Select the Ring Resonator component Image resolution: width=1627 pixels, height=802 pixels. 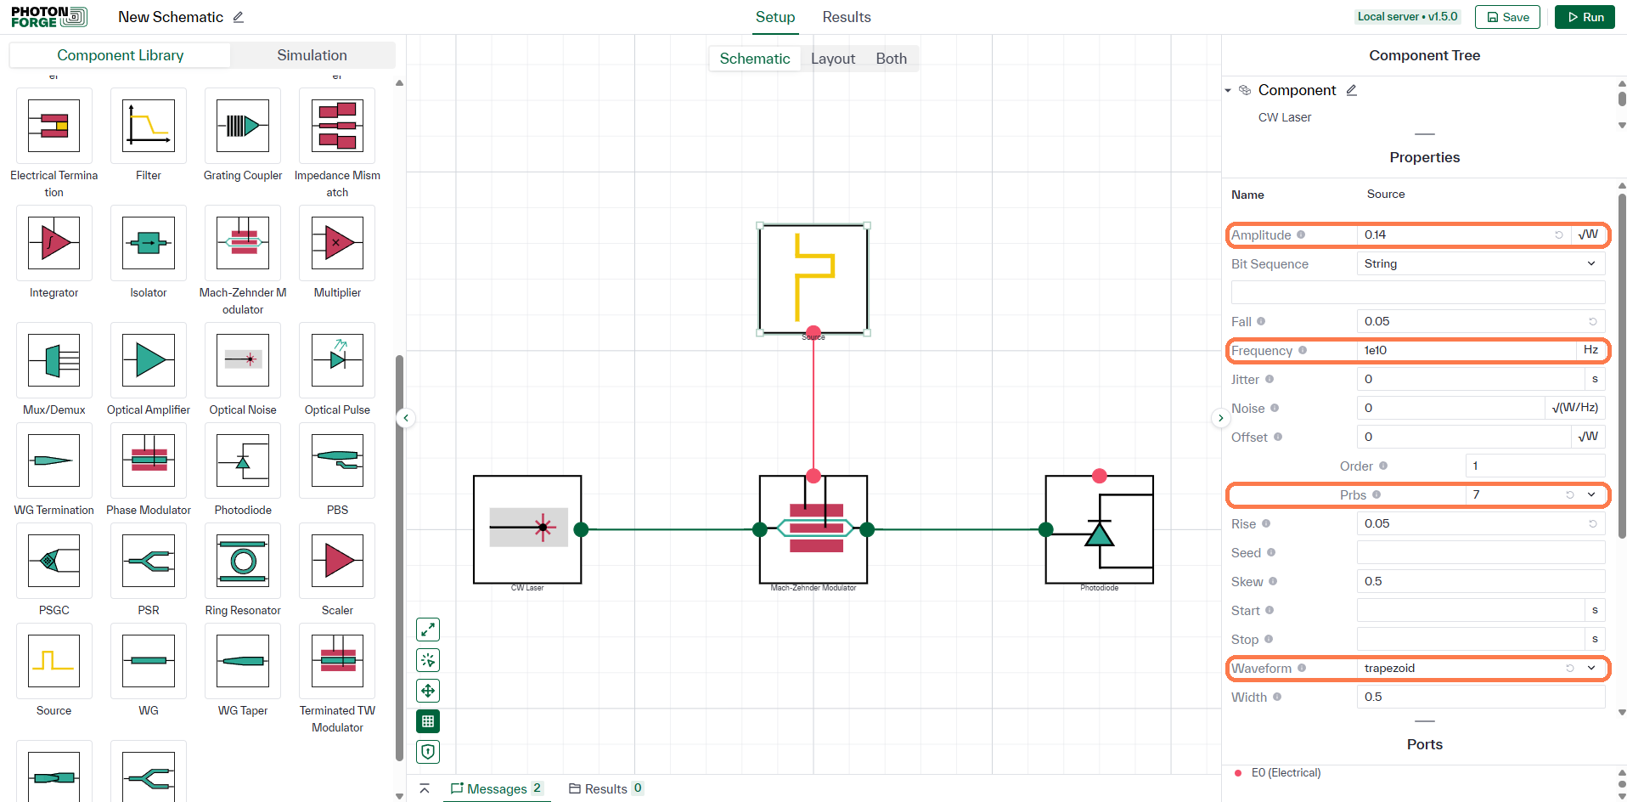point(243,561)
